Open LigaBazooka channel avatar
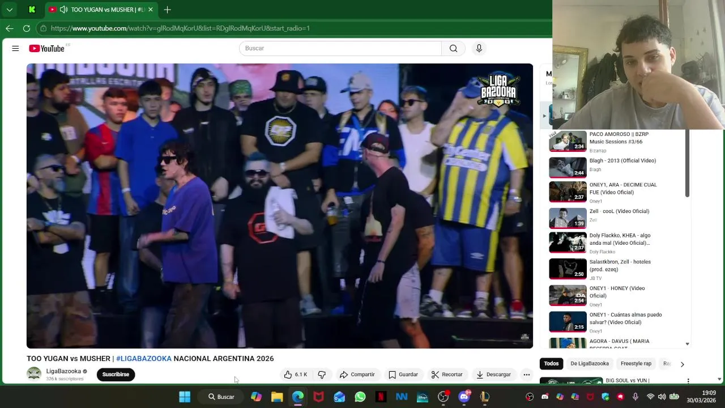The image size is (725, 408). coord(34,373)
